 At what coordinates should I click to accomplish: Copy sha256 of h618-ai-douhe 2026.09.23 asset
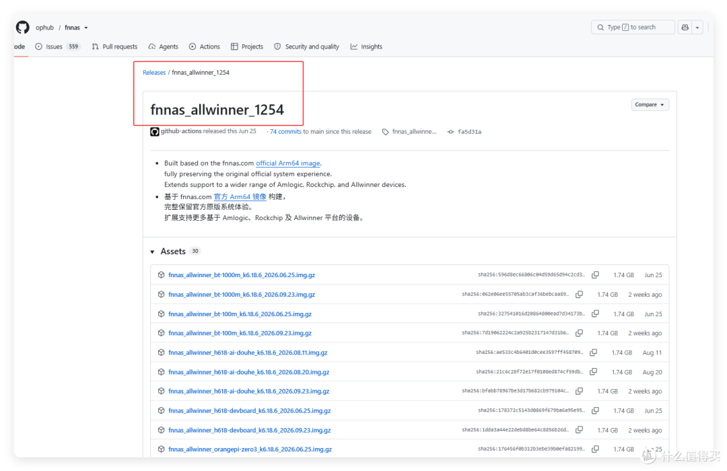579,391
